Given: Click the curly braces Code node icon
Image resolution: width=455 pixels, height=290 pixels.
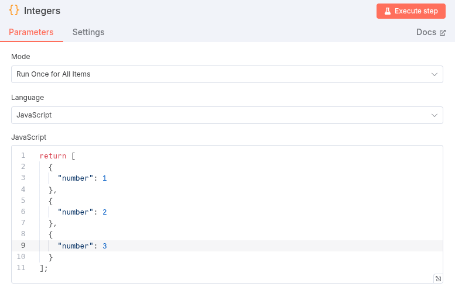Looking at the screenshot, I should click(x=15, y=11).
